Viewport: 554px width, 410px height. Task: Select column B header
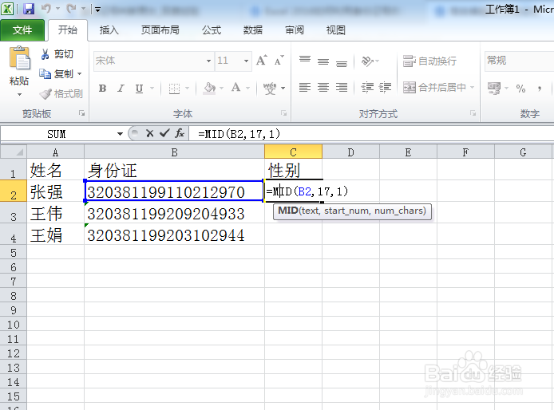pyautogui.click(x=174, y=152)
